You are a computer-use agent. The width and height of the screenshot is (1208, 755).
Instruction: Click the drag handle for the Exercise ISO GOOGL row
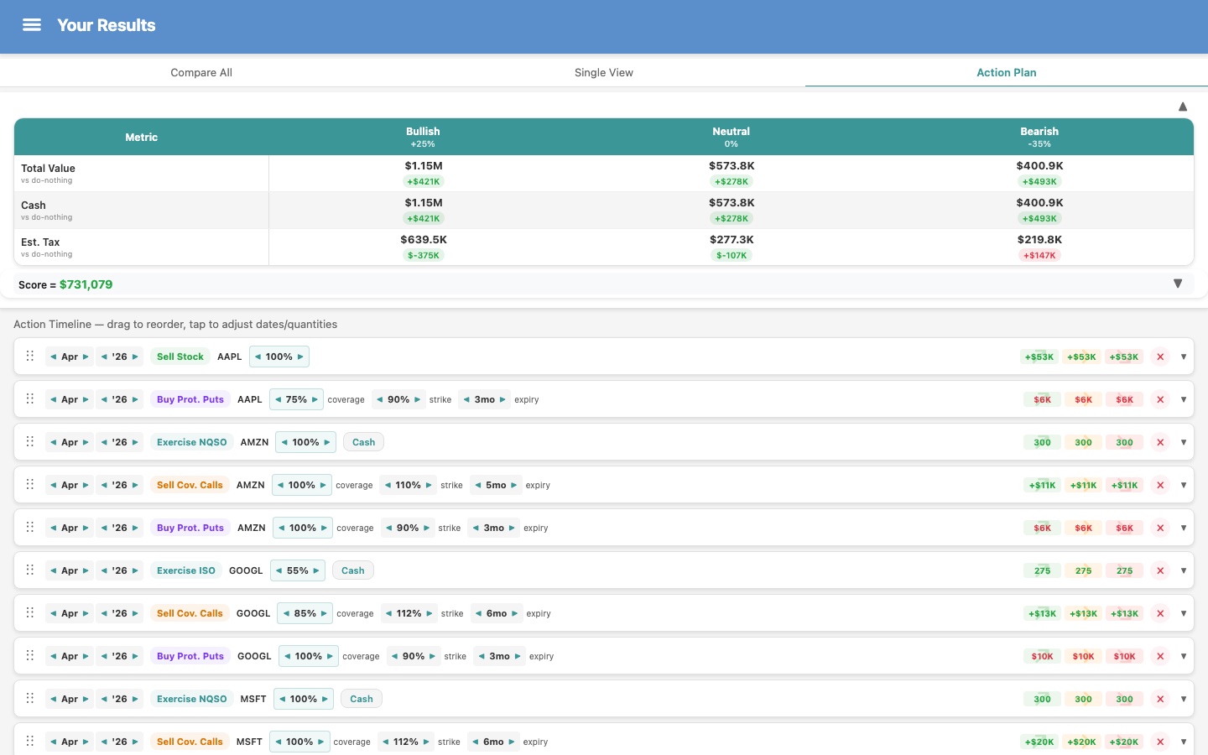30,570
